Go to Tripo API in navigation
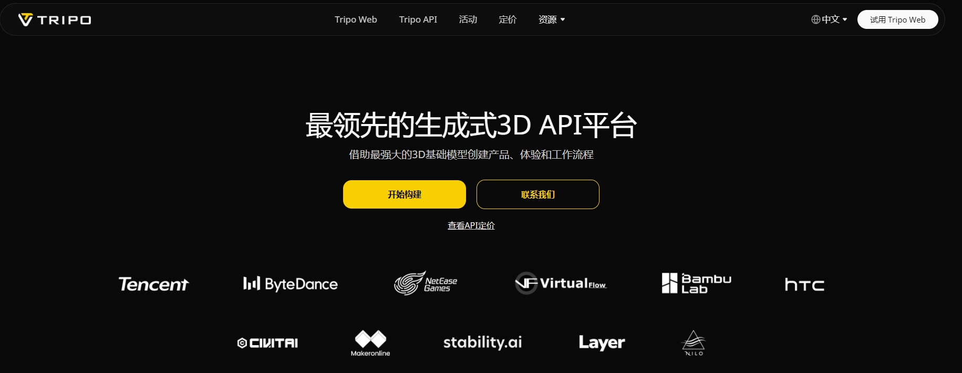This screenshot has height=373, width=962. (418, 19)
